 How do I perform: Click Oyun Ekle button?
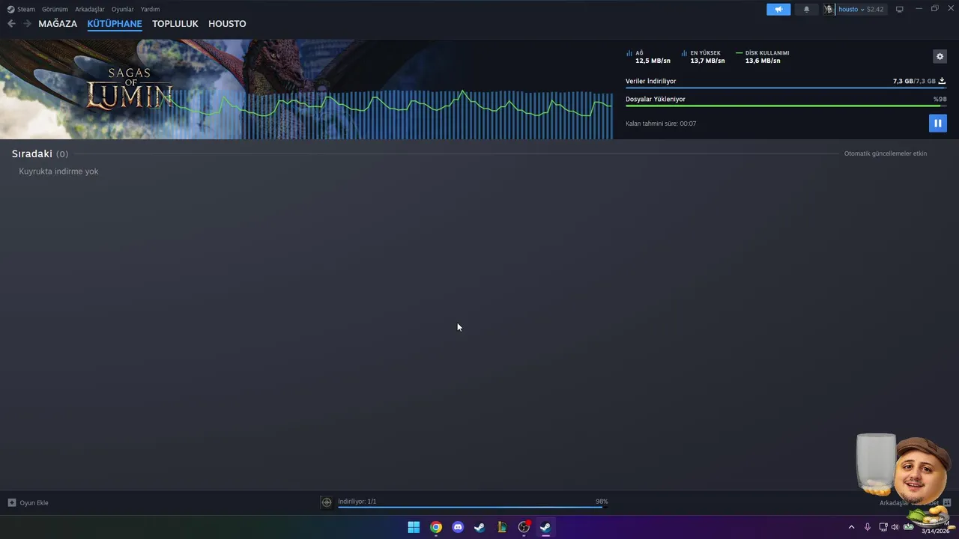28,502
